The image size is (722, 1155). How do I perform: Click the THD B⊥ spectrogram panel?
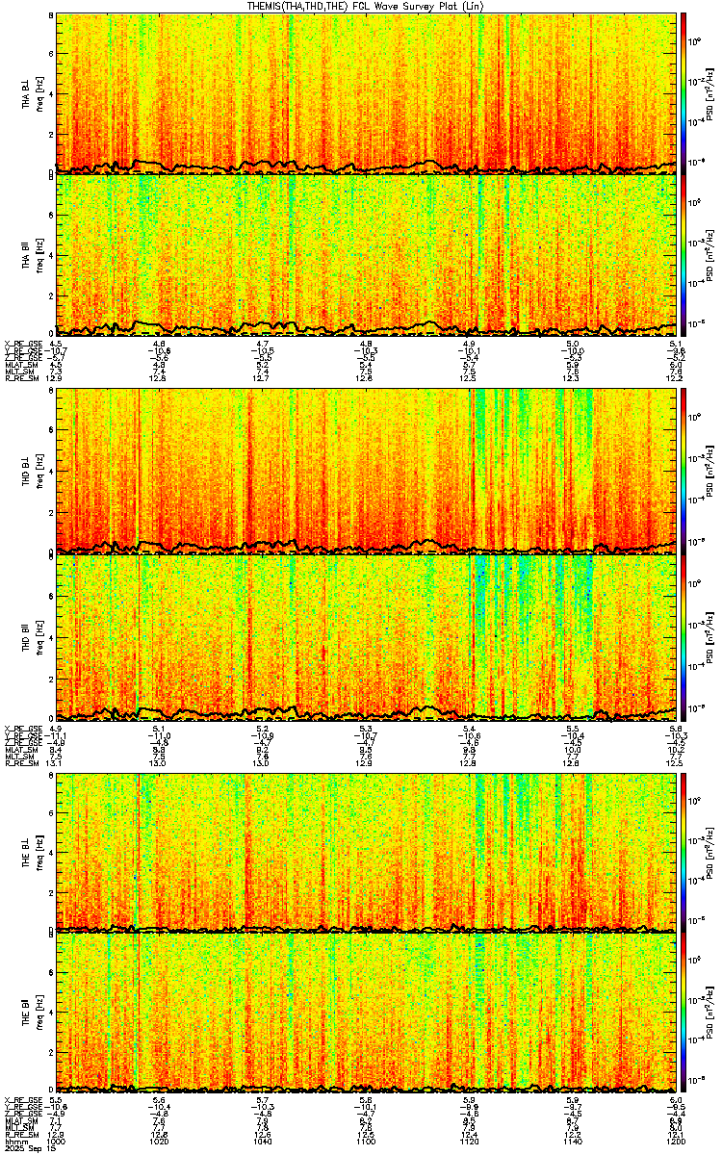click(366, 471)
